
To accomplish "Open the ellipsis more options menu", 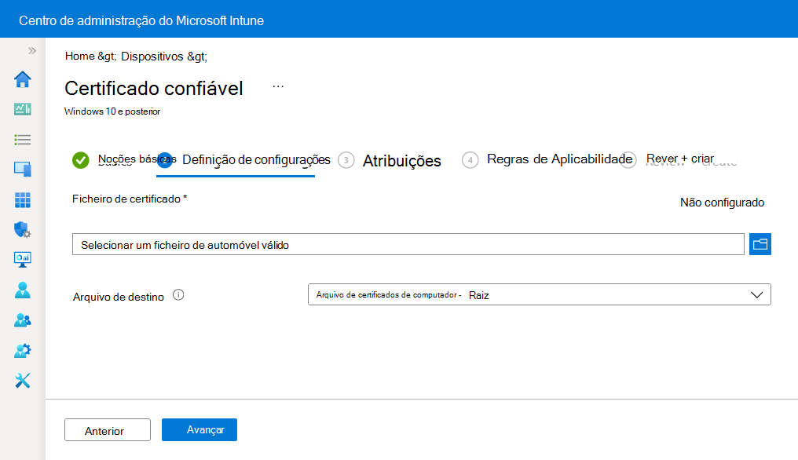I will (278, 86).
